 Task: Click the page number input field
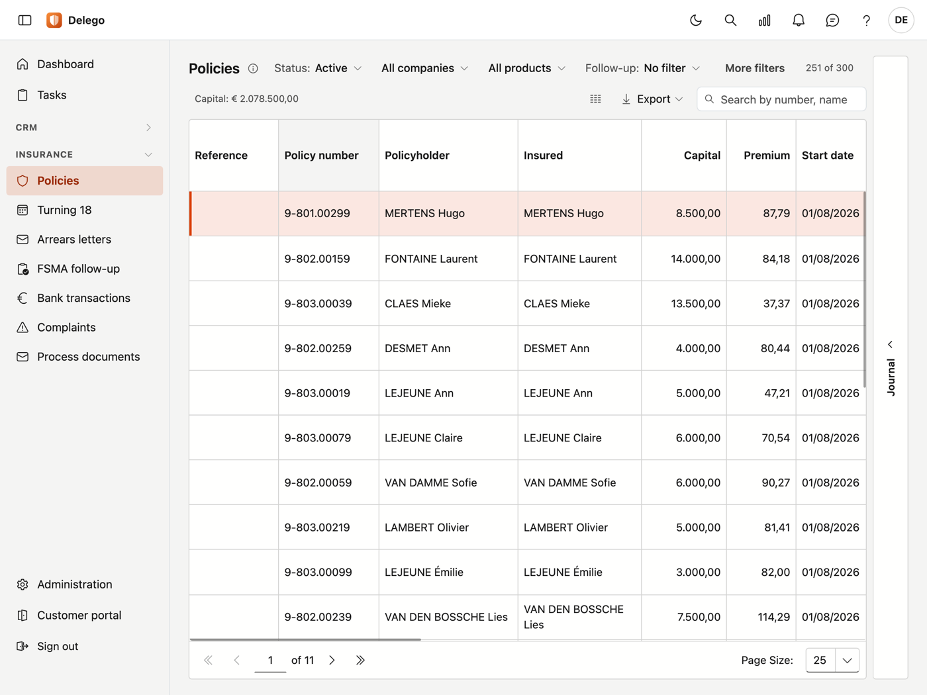coord(270,660)
